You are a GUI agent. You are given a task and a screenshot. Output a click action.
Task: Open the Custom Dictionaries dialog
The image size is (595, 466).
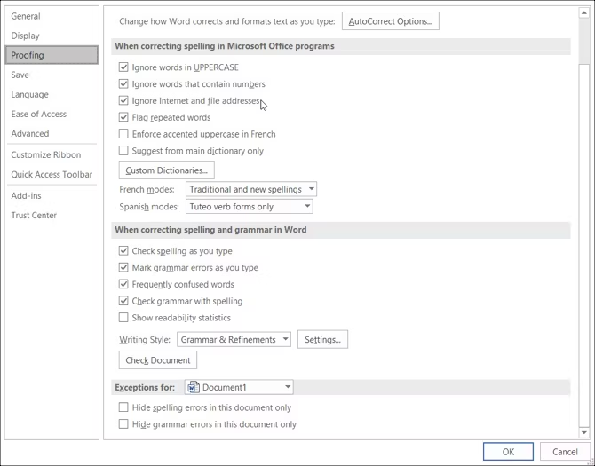point(167,170)
